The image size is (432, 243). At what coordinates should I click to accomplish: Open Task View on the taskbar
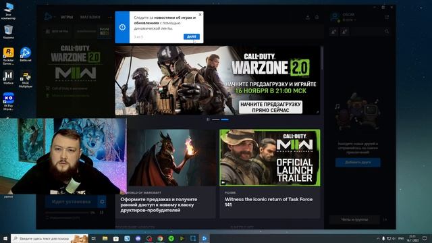[x=94, y=238]
